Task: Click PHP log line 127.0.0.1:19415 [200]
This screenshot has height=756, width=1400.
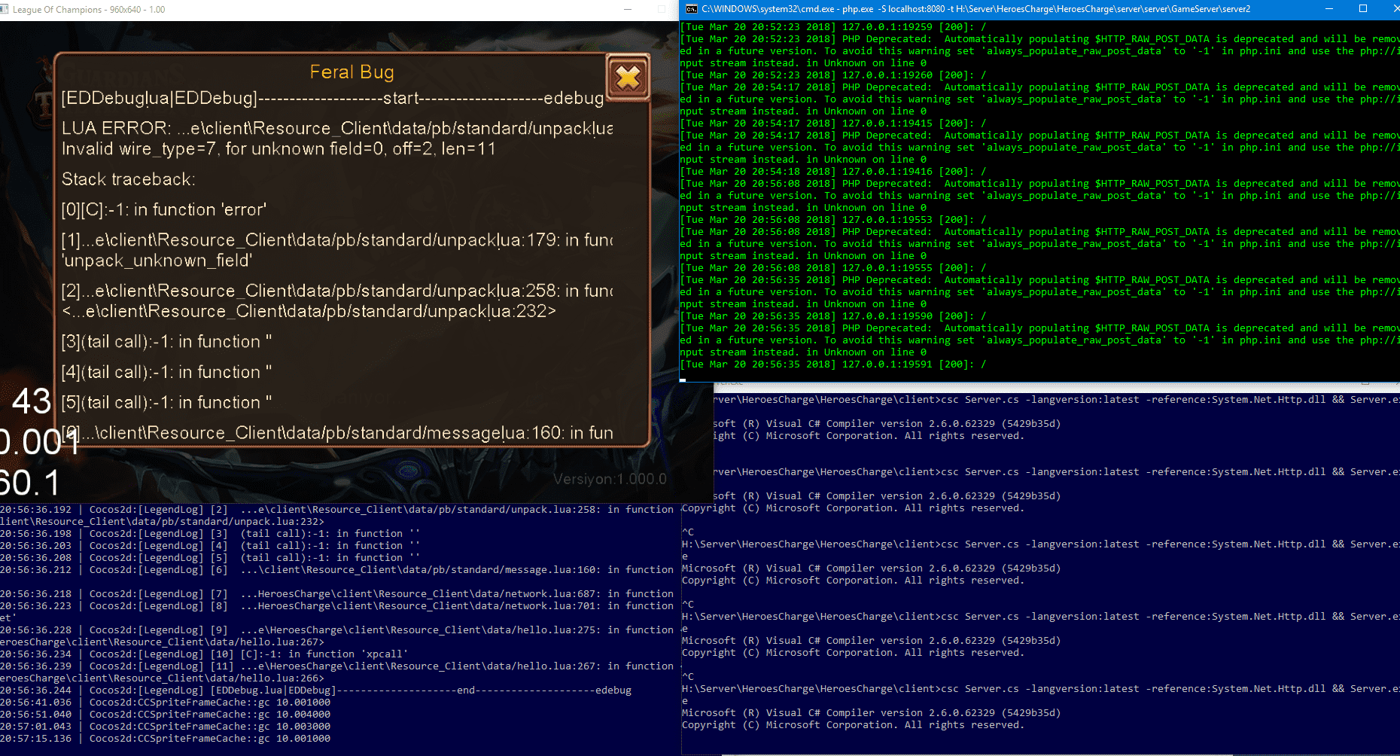Action: 833,123
